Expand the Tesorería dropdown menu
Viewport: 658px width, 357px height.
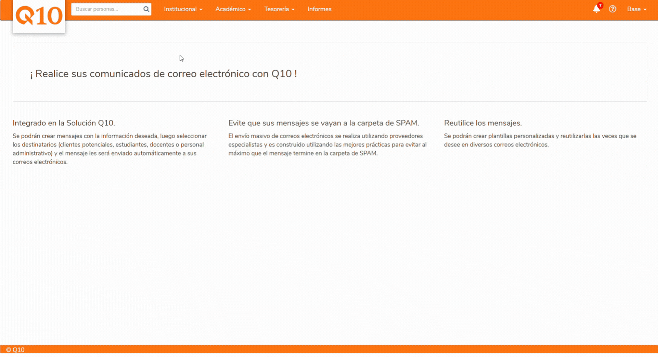(279, 9)
